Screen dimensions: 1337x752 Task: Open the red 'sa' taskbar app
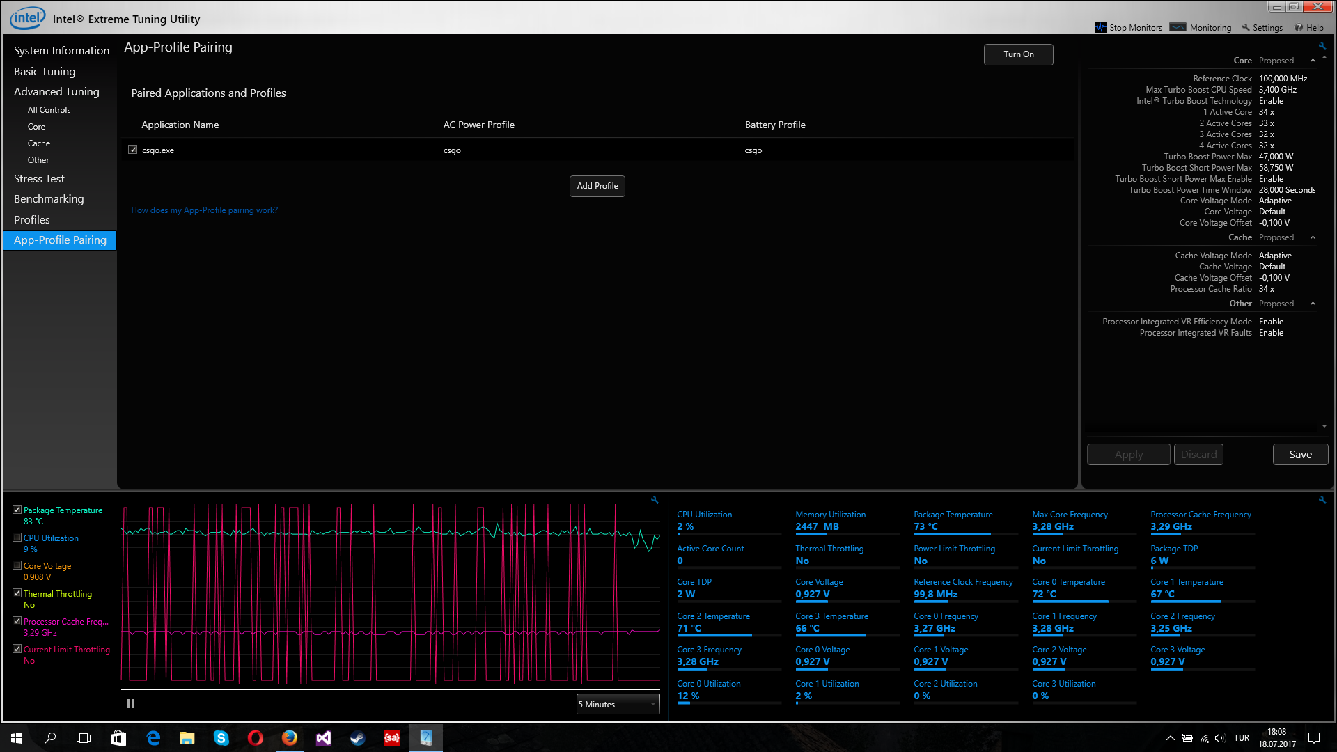pos(392,738)
